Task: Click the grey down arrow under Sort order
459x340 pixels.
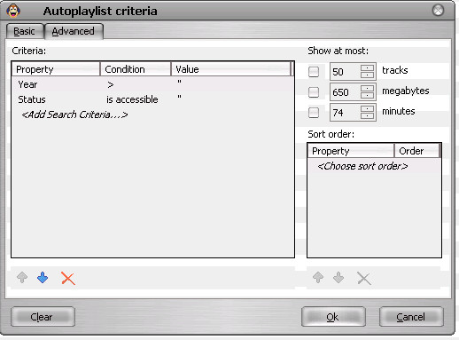Action: (338, 278)
